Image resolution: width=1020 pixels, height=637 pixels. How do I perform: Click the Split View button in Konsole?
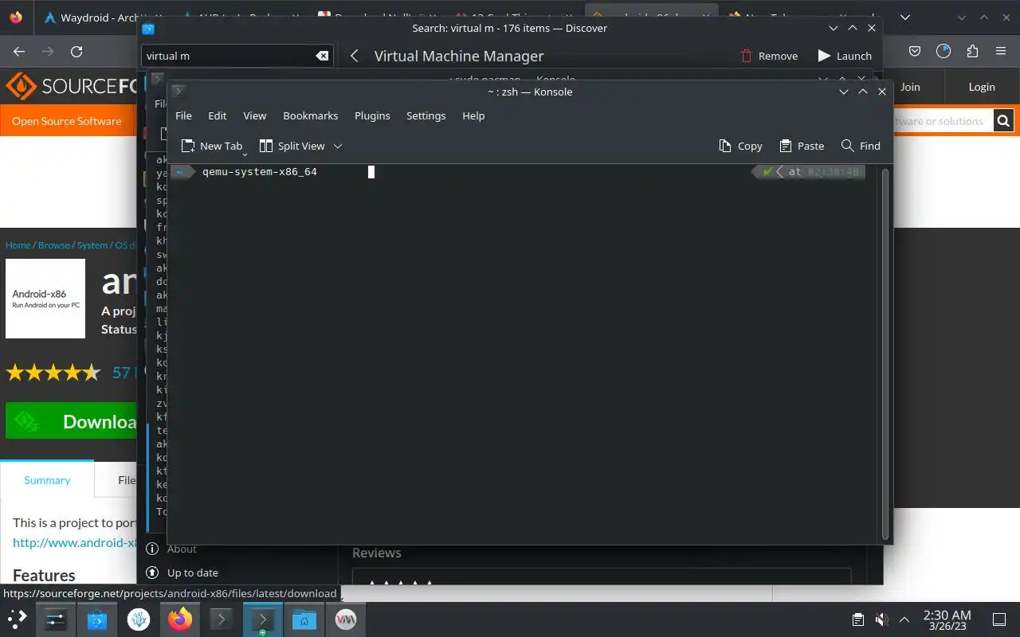[292, 146]
